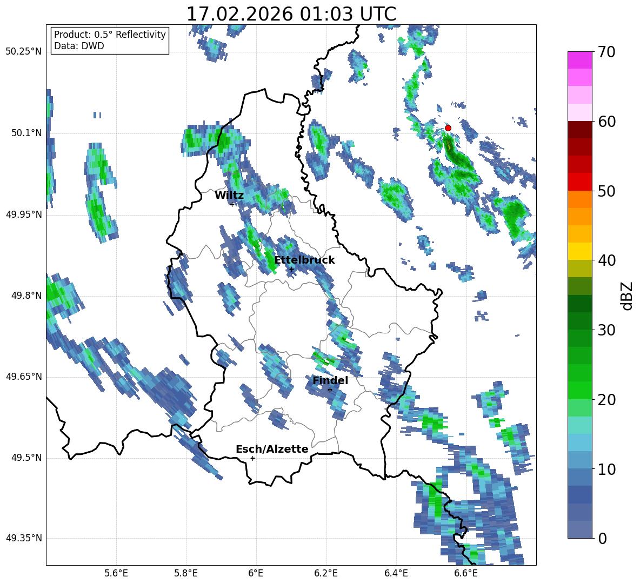Viewport: 640px width, 584px height.
Task: Click the Findel location cross marker
Action: coord(330,390)
